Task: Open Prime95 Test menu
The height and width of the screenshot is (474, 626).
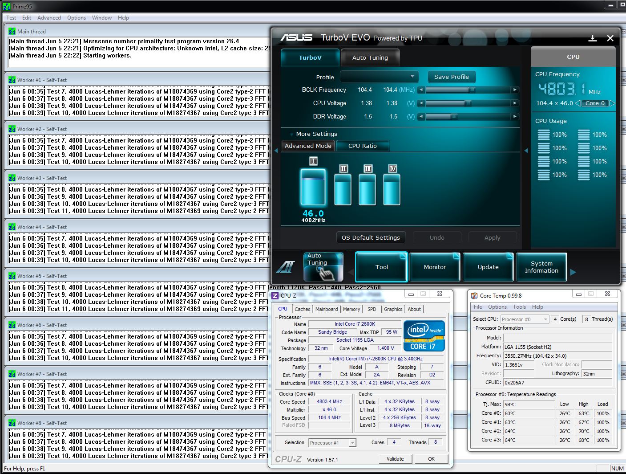Action: pyautogui.click(x=11, y=18)
